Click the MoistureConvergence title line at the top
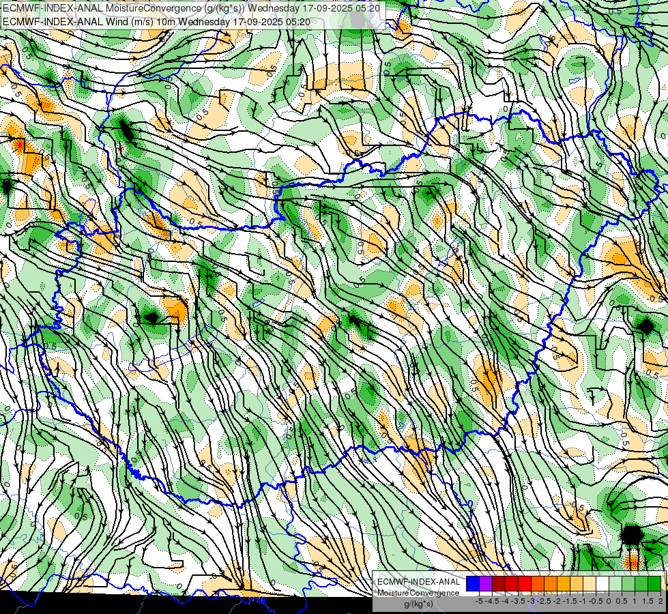Viewport: 668px width, 614px height. pyautogui.click(x=191, y=8)
